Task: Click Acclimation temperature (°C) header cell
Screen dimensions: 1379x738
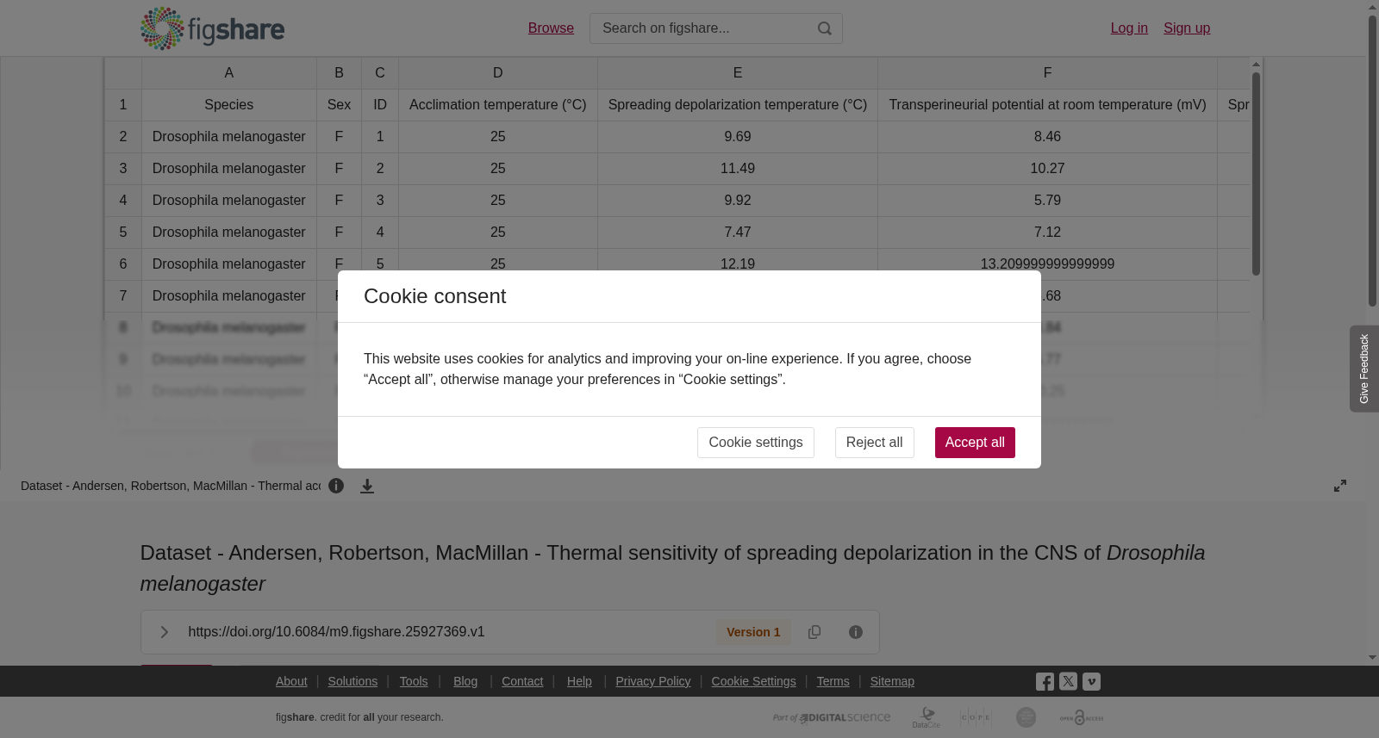Action: 498,105
